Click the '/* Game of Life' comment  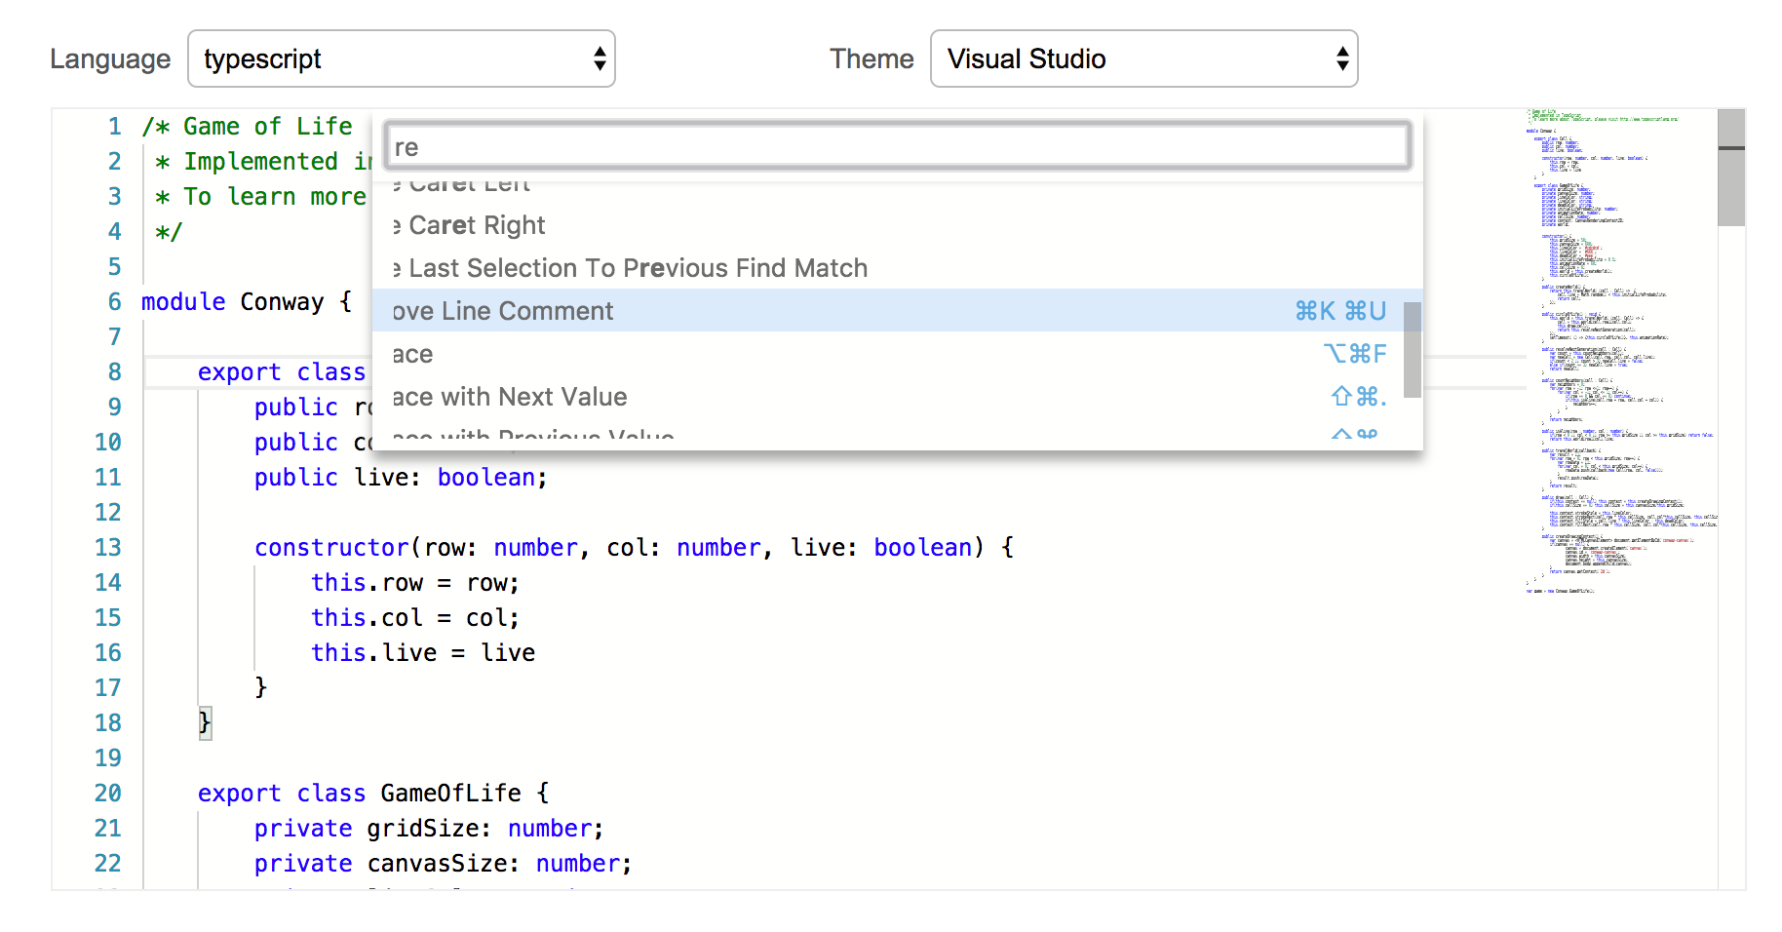pyautogui.click(x=247, y=127)
